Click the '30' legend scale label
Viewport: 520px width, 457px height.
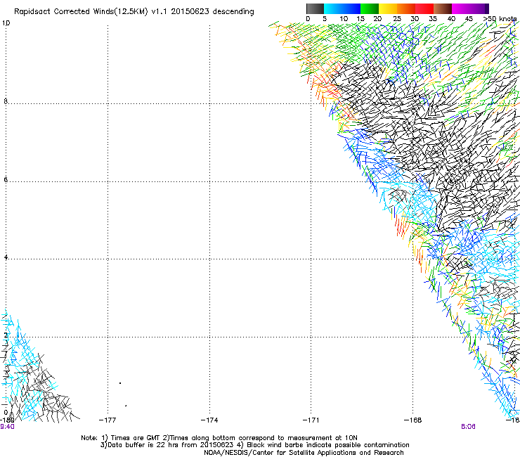tap(415, 18)
